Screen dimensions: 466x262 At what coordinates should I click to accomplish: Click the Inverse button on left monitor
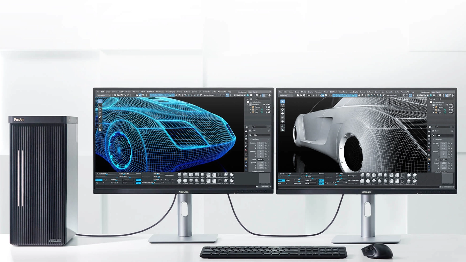[128, 180]
